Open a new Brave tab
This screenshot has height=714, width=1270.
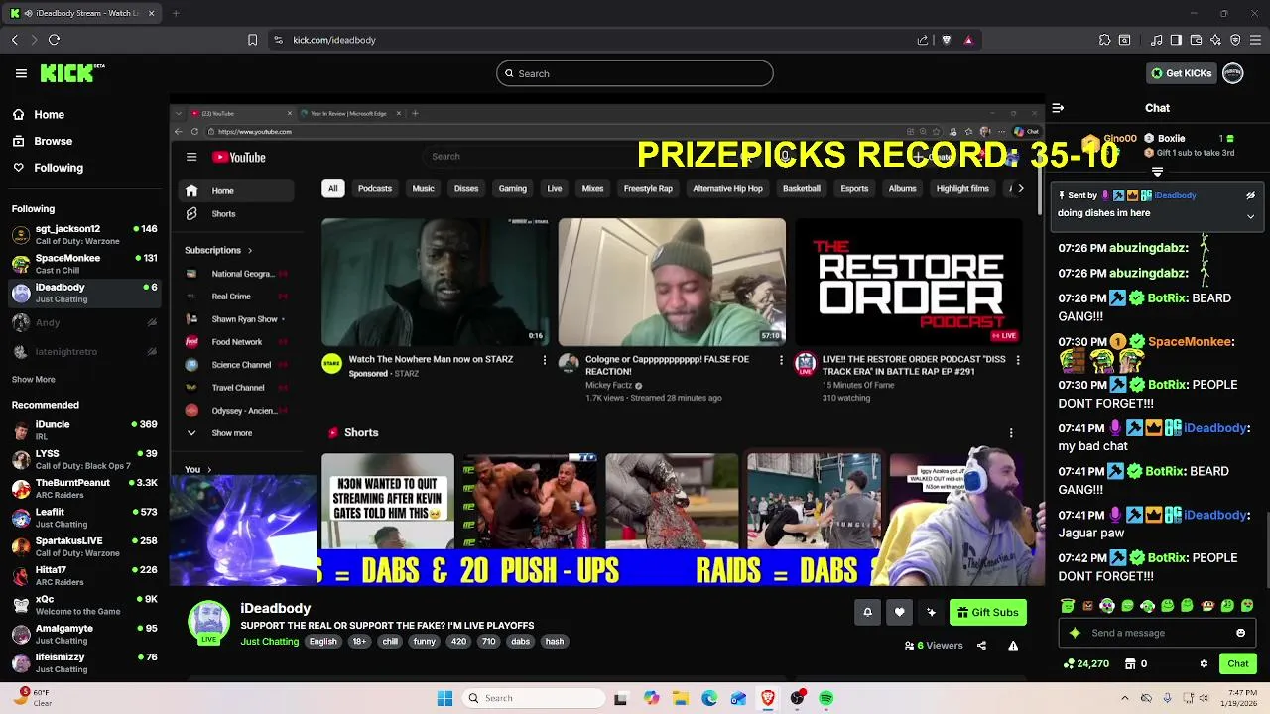coord(176,13)
